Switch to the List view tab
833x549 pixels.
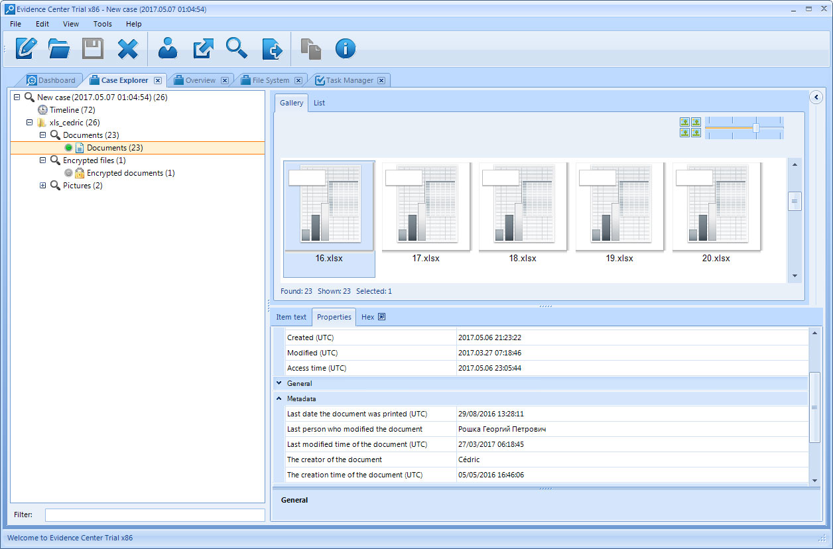tap(319, 103)
